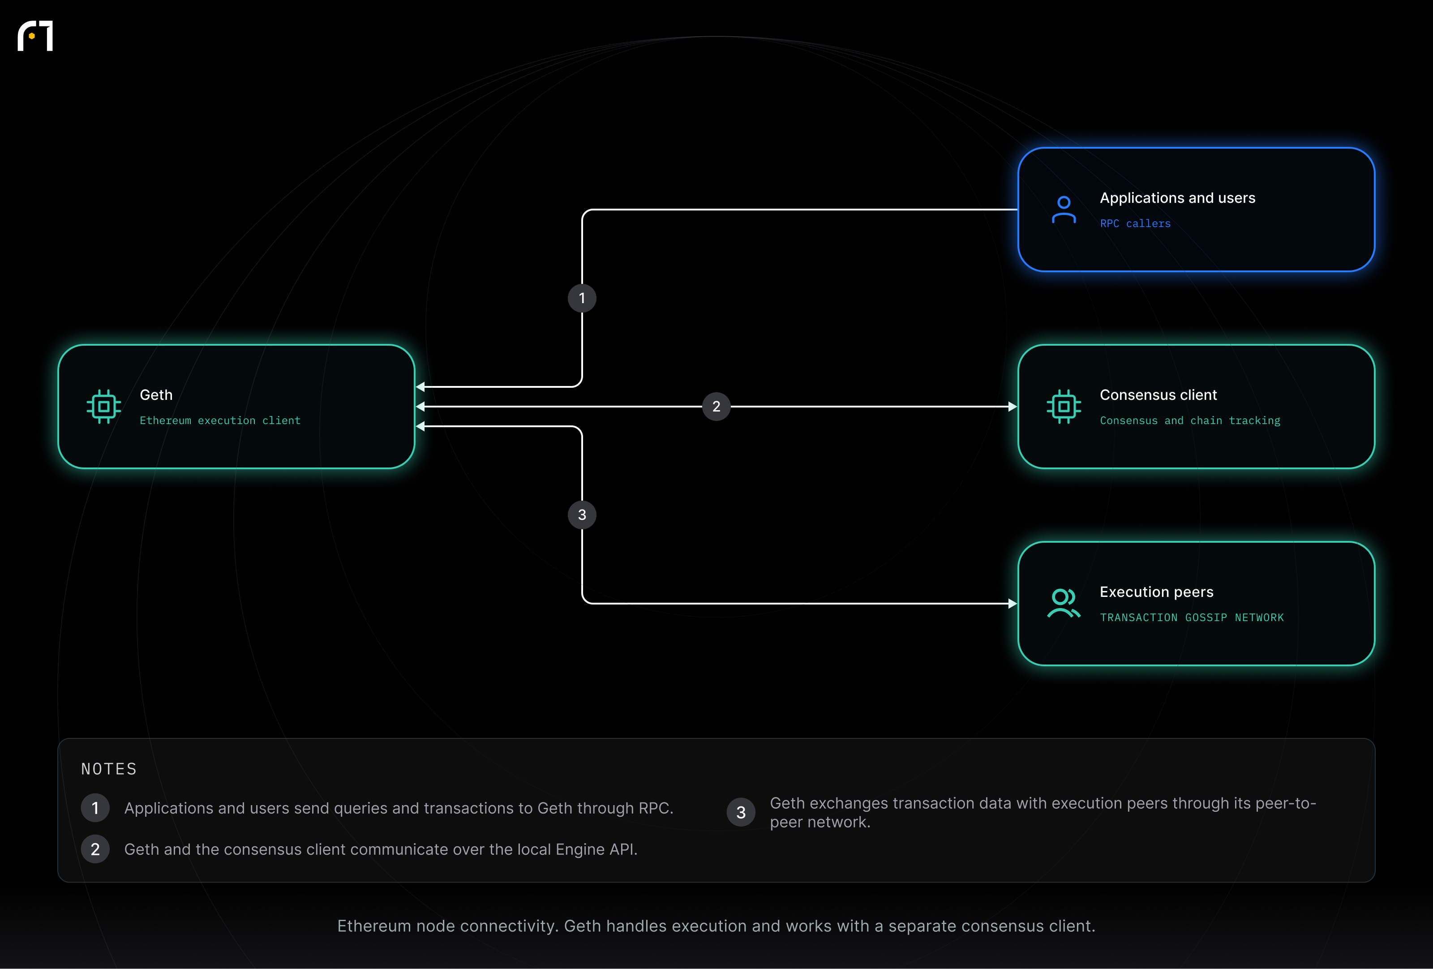
Task: Click the 'Geth' title text
Action: (156, 395)
